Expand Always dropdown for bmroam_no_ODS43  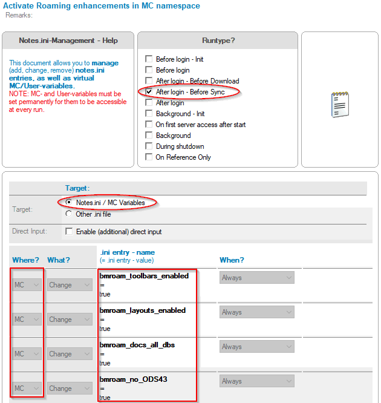pyautogui.click(x=256, y=381)
